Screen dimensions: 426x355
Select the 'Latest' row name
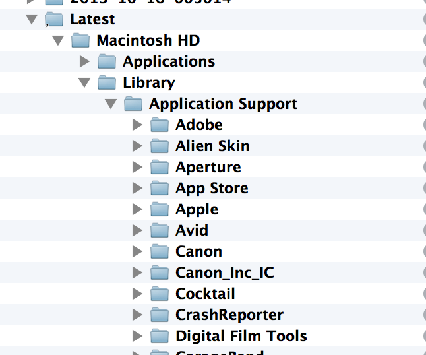tap(92, 19)
